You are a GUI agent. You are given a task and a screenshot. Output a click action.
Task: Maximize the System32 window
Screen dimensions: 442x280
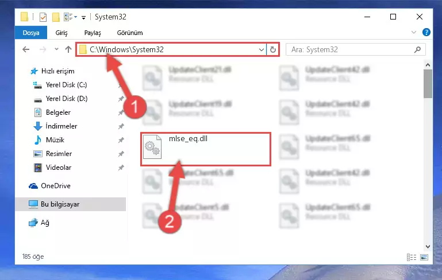point(393,17)
